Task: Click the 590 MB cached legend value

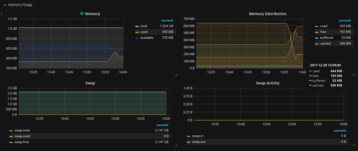Action: 345,44
